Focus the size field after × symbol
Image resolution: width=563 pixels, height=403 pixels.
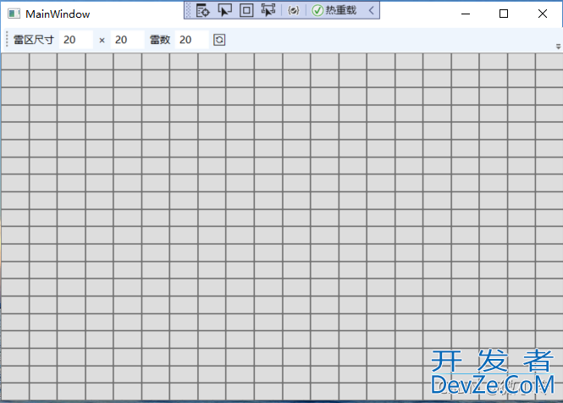coord(126,40)
